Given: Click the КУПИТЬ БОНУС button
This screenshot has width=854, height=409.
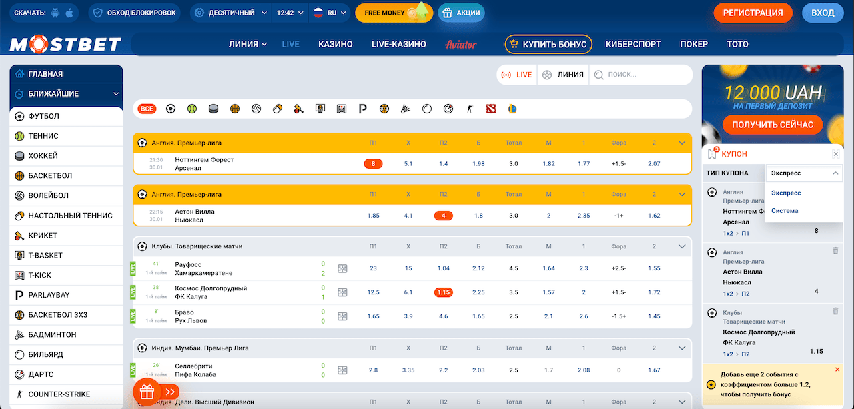Looking at the screenshot, I should (x=548, y=44).
